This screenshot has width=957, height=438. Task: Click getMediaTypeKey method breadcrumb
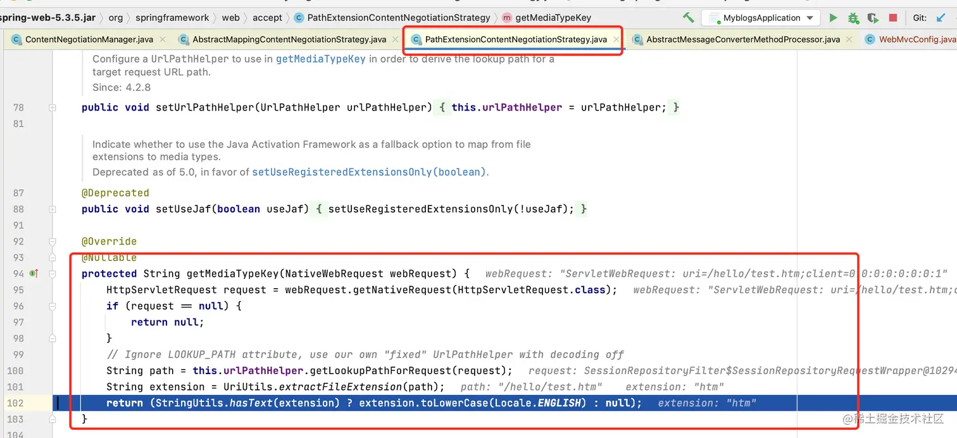547,18
